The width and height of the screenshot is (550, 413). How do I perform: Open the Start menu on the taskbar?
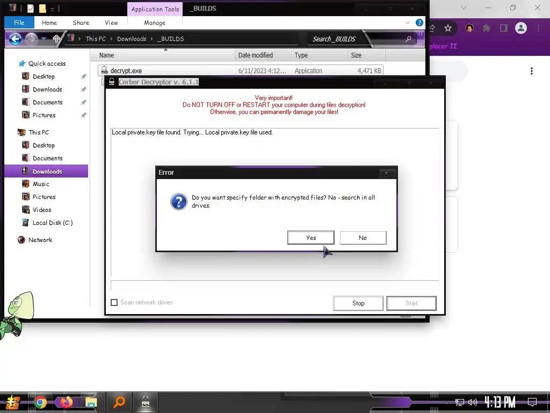[12, 402]
